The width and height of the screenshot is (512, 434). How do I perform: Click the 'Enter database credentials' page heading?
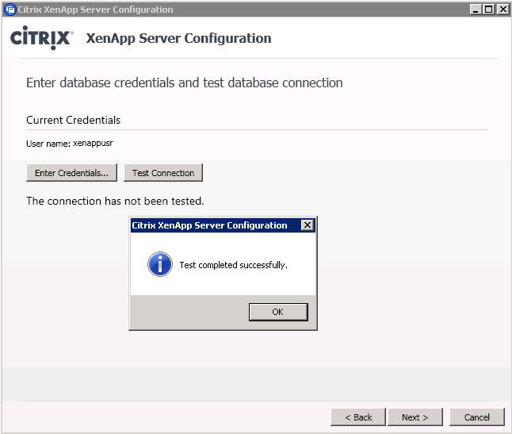(x=185, y=83)
